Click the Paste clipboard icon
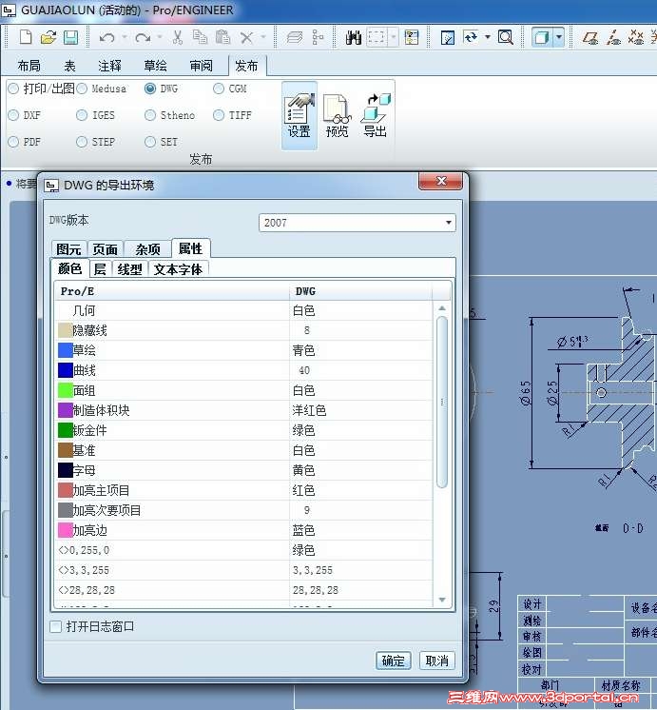Image resolution: width=657 pixels, height=710 pixels. pyautogui.click(x=222, y=37)
